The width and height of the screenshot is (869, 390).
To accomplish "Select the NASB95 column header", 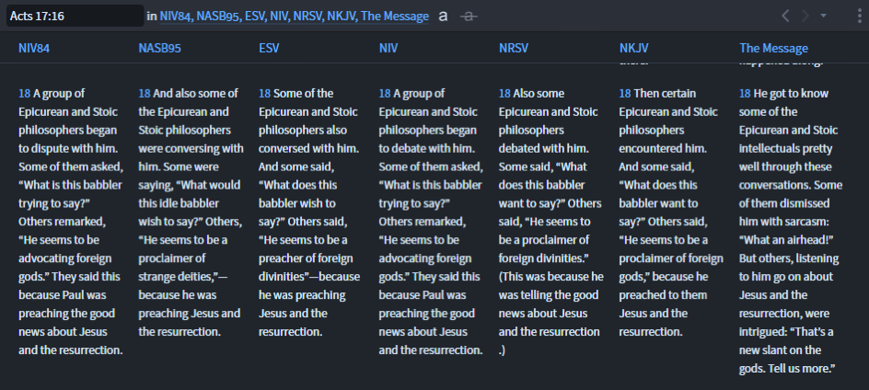I will (159, 48).
